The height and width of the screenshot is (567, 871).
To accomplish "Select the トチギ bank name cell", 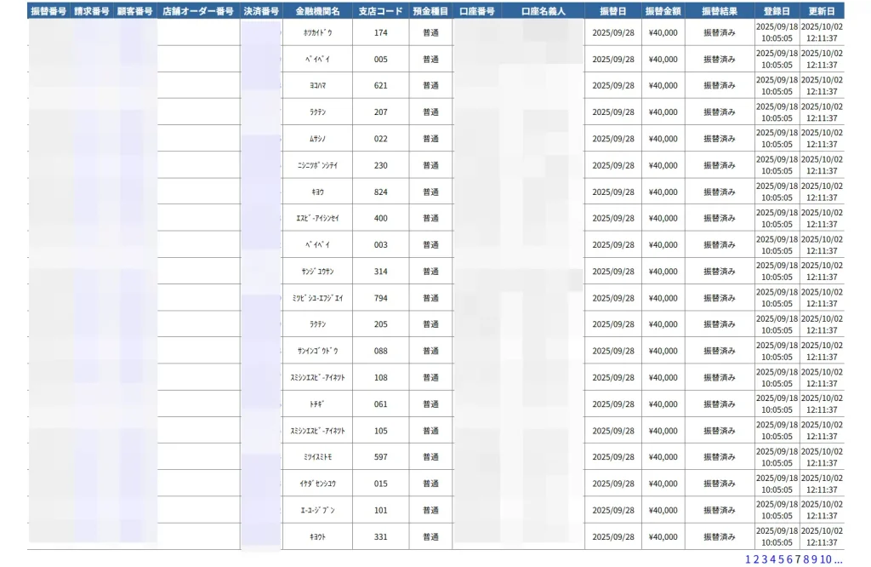I will click(x=317, y=404).
